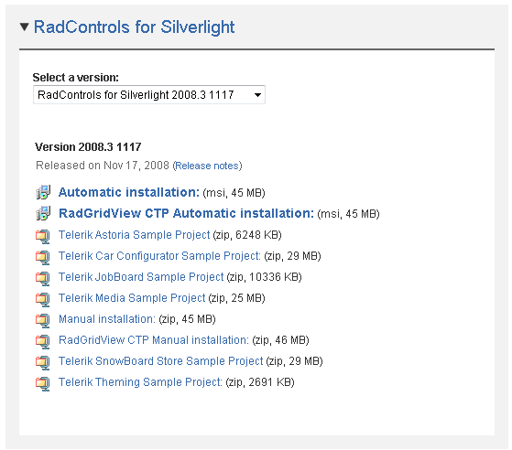Download Telerik Car Configurator Sample Project
This screenshot has height=450, width=512.
pos(159,256)
